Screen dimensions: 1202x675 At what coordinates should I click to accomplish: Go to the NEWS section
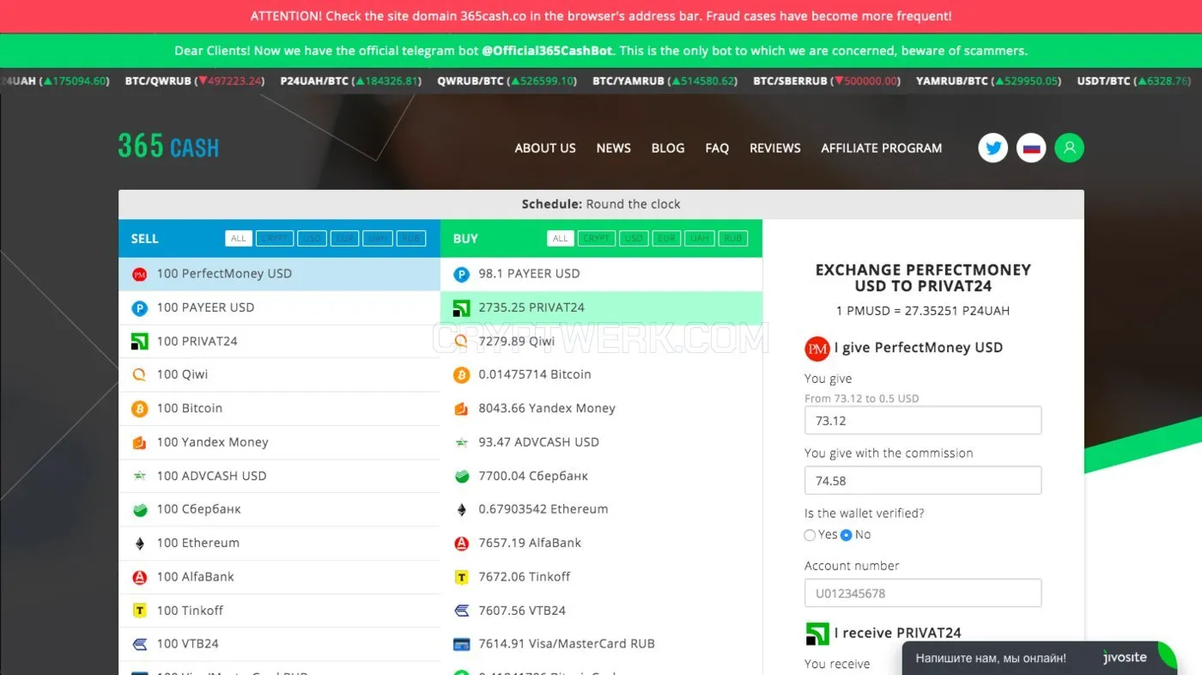pyautogui.click(x=614, y=148)
